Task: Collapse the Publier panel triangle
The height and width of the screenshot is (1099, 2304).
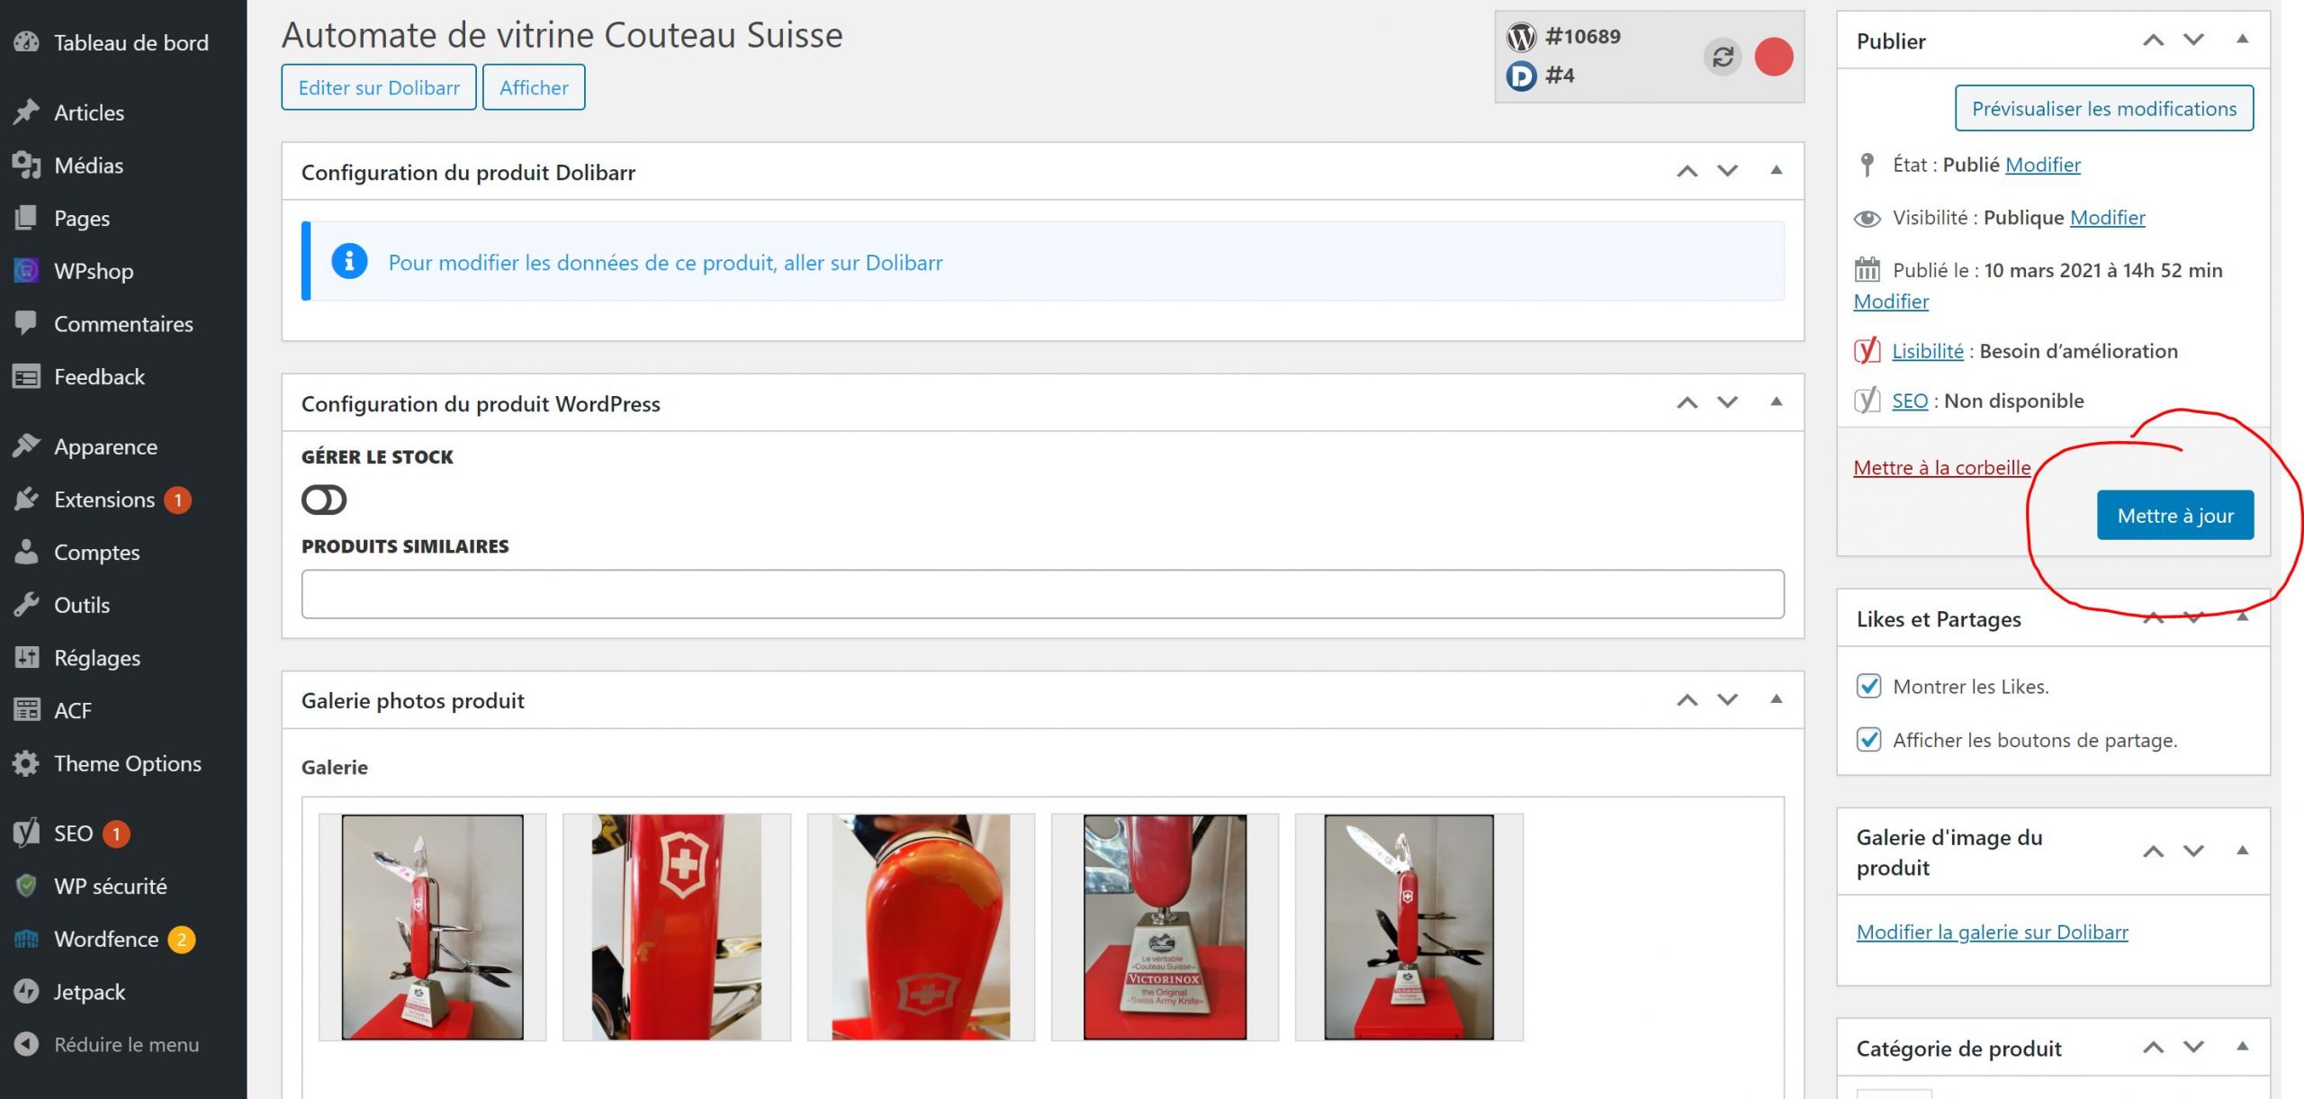Action: tap(2242, 40)
